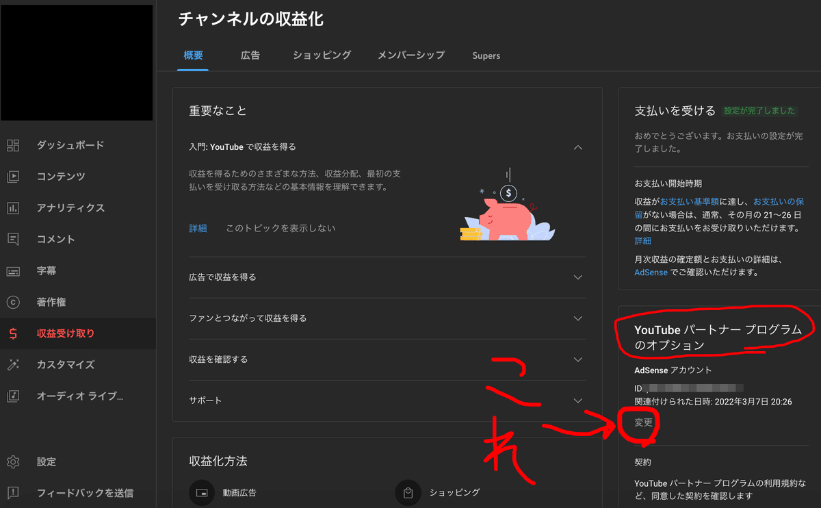Click the お支払い基準額 link
The width and height of the screenshot is (821, 508).
[690, 202]
